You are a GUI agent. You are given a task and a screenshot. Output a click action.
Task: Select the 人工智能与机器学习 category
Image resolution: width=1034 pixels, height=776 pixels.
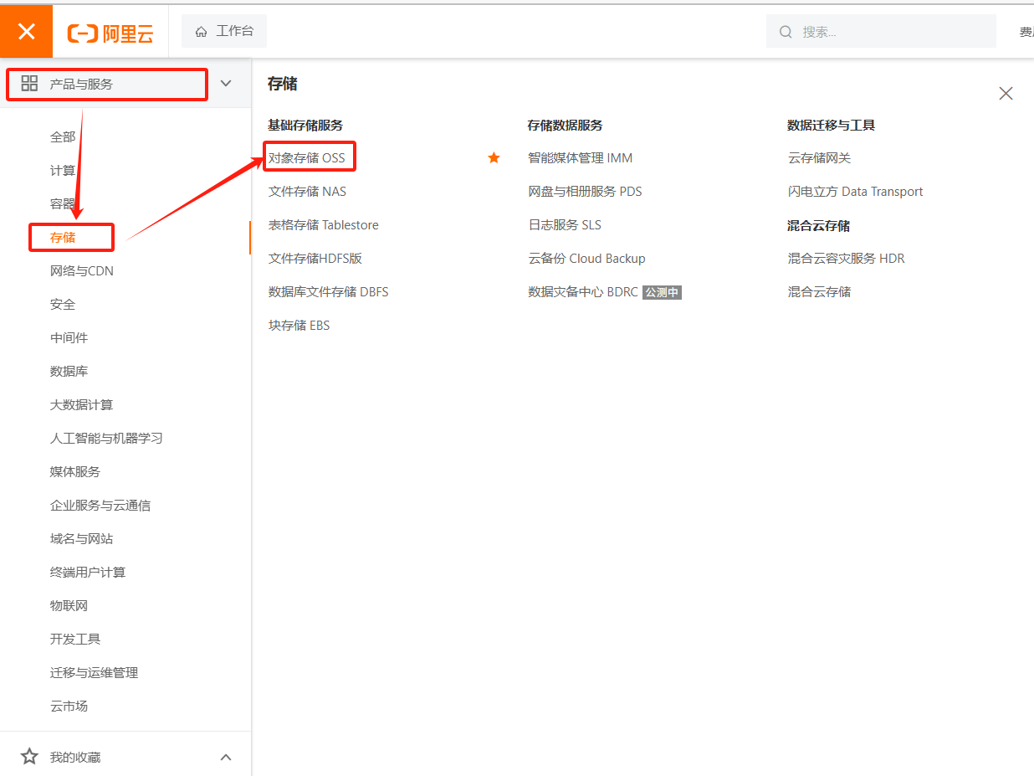tap(106, 439)
